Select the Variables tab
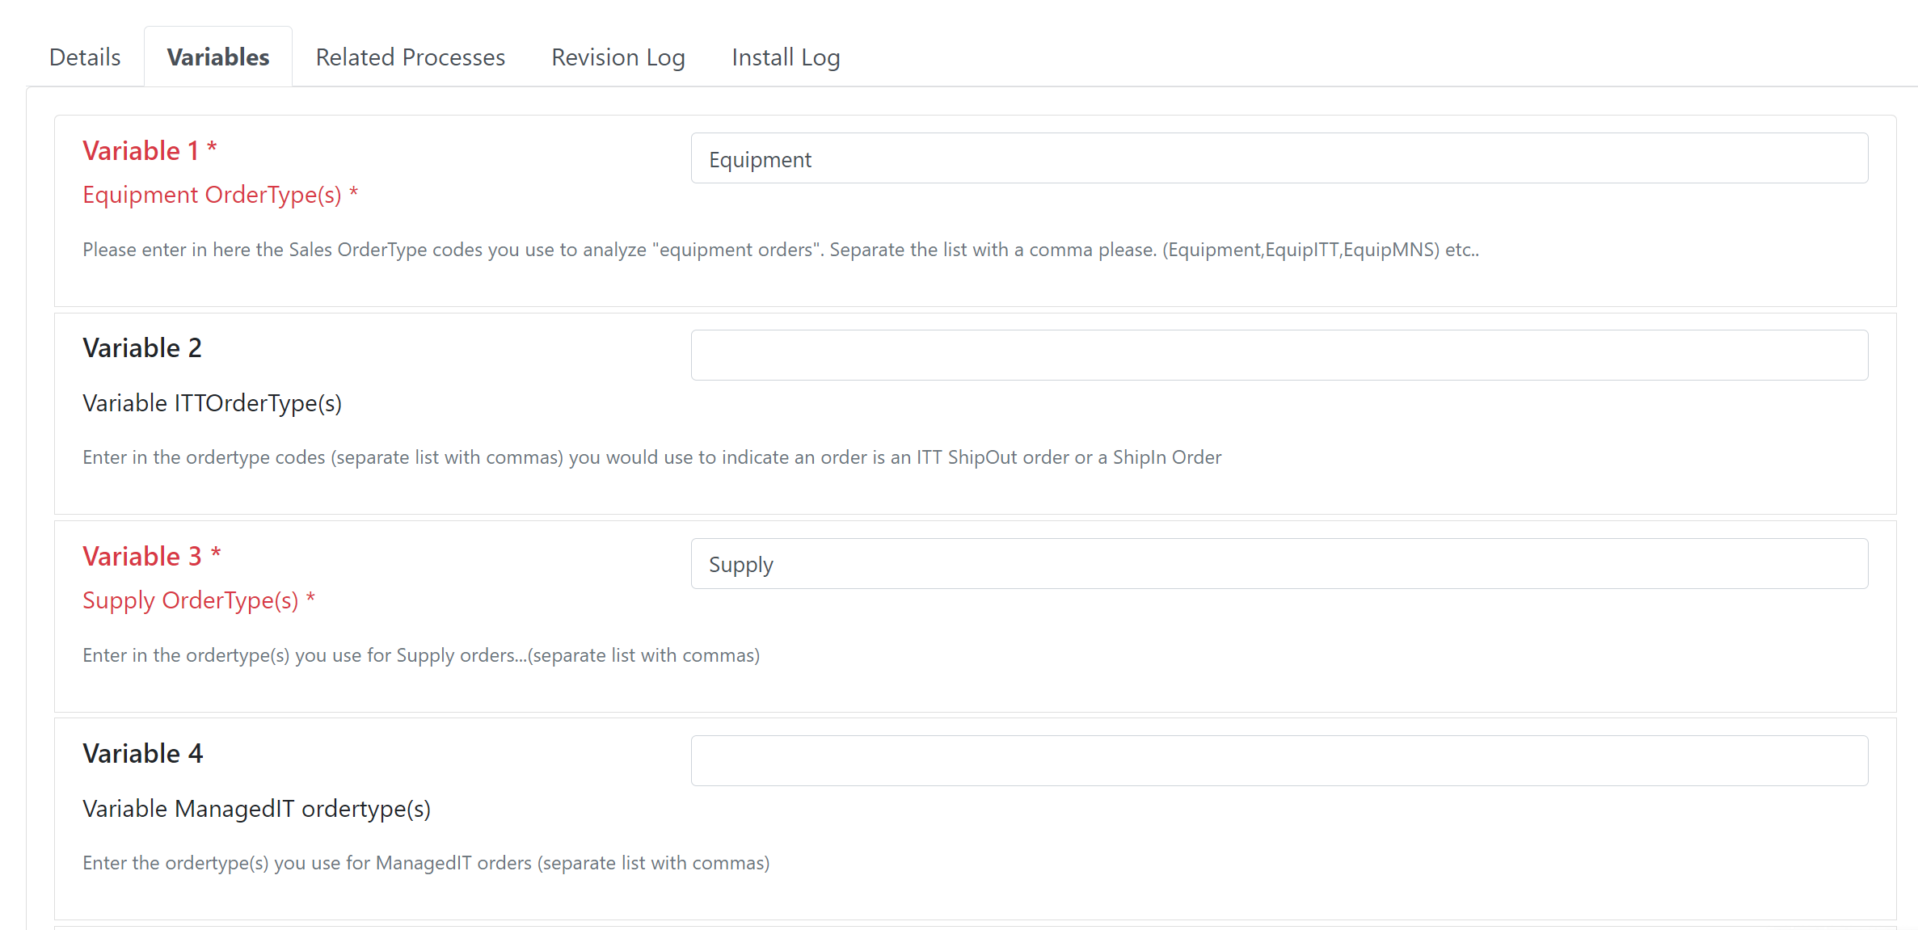This screenshot has width=1918, height=930. point(218,57)
